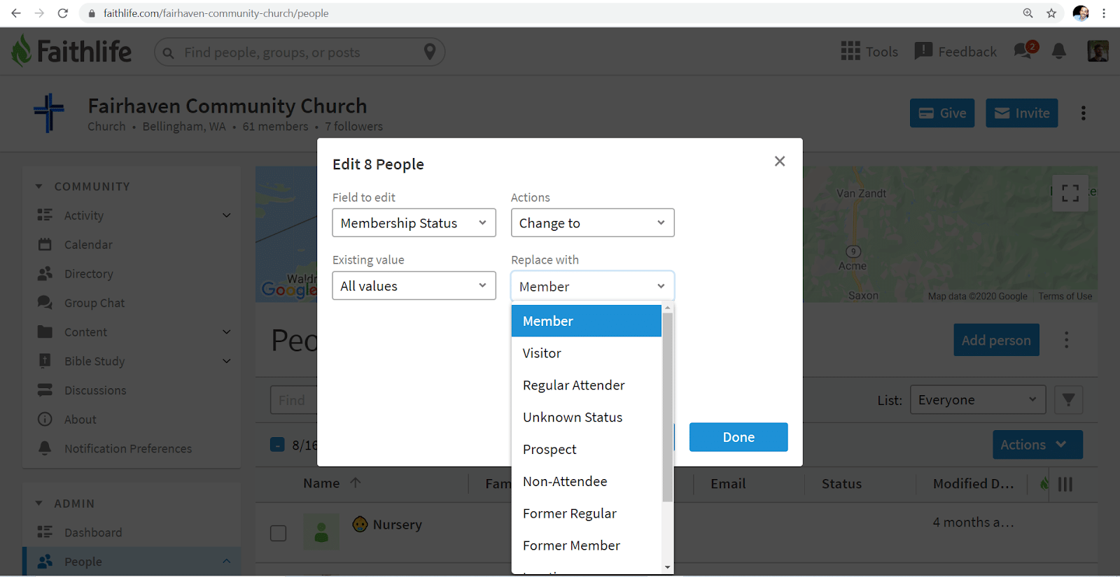
Task: Click the church cross logo
Action: (48, 113)
